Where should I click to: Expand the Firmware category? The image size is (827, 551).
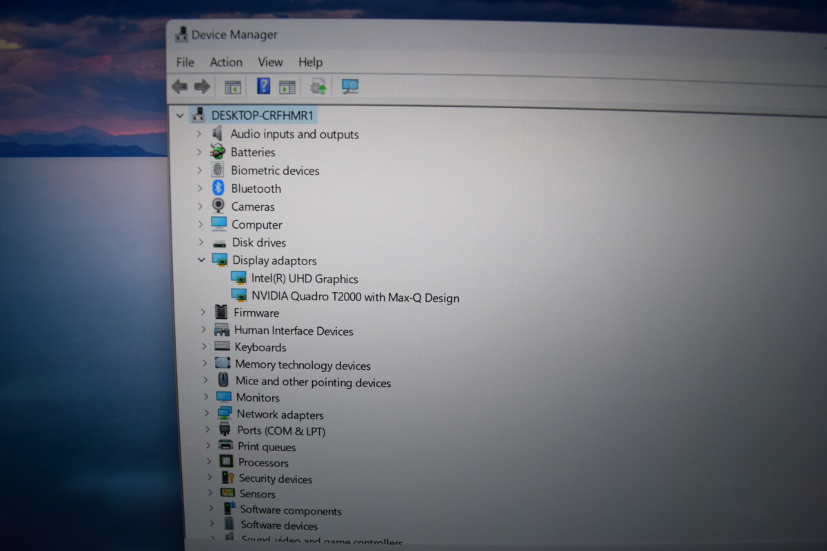[x=203, y=312]
